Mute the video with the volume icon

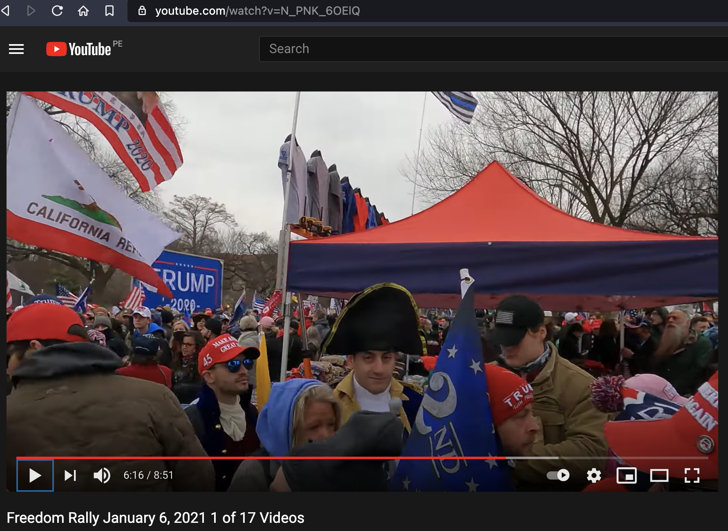click(102, 475)
